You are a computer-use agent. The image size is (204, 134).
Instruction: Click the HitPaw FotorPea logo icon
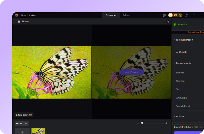17,15
